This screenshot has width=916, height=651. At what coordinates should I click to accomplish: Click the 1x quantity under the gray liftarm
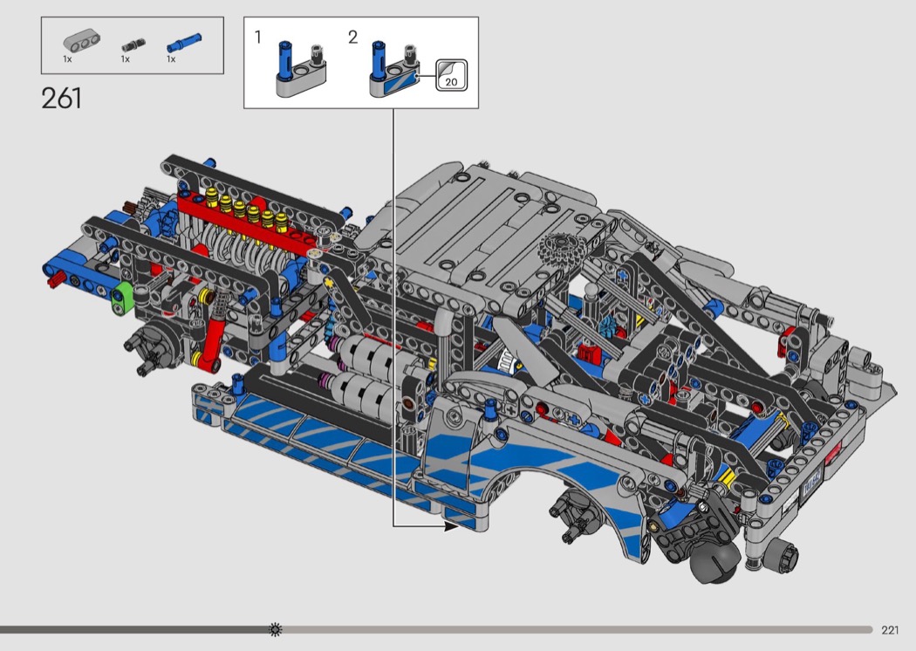tap(67, 59)
